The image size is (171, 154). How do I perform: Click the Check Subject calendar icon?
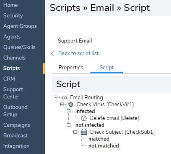[84, 132]
